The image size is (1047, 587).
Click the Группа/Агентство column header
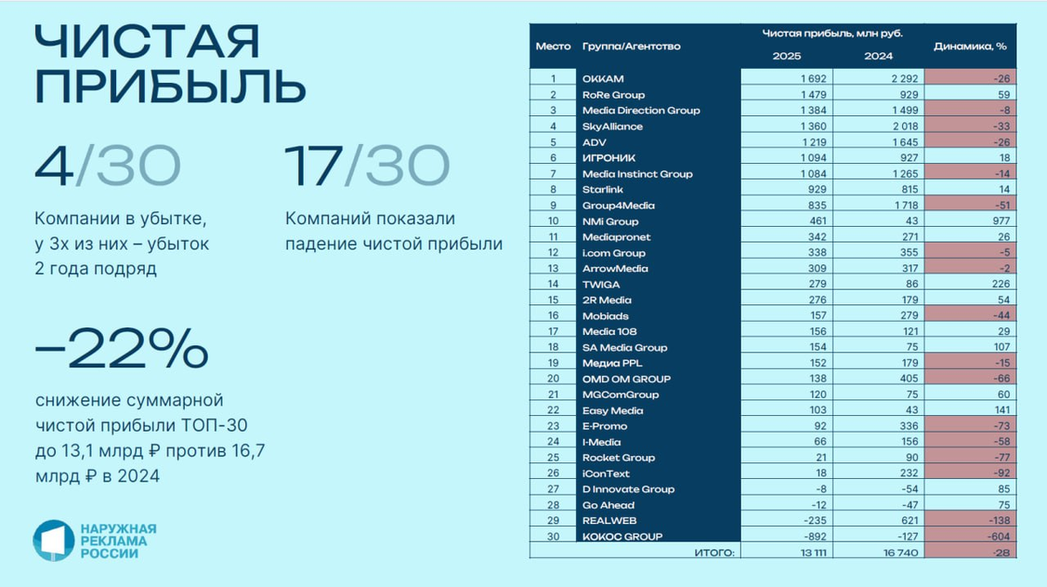coord(631,46)
